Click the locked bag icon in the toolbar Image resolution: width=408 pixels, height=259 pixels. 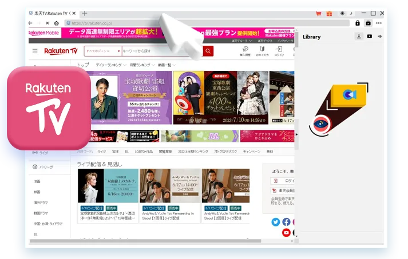tap(368, 23)
